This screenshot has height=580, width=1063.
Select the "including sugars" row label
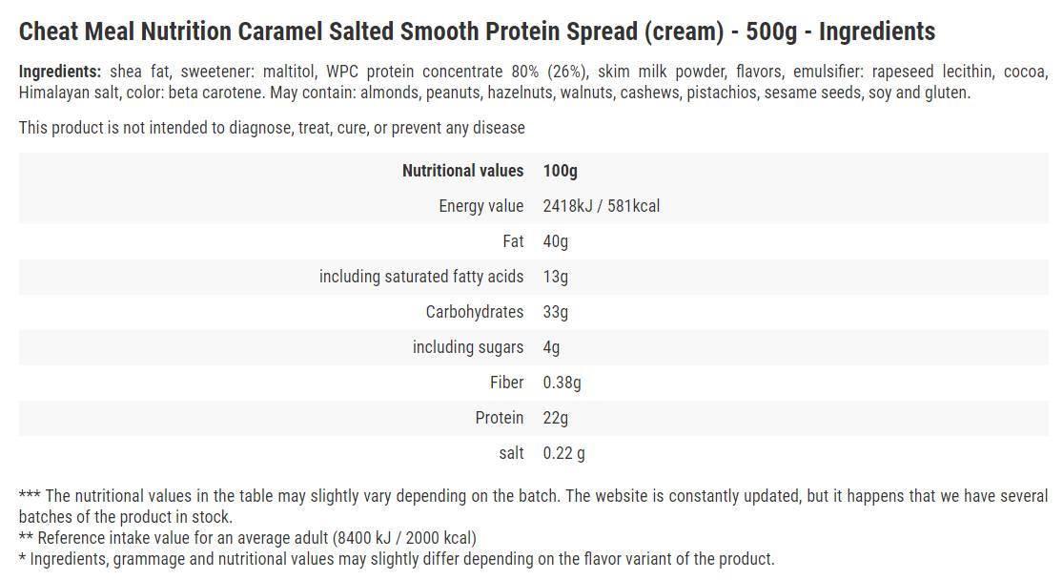pyautogui.click(x=468, y=347)
